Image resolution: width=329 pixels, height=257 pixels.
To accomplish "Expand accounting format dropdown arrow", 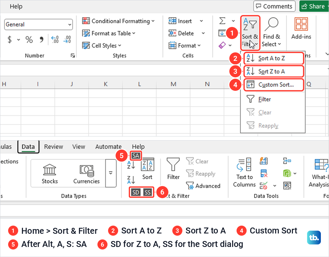I will click(x=18, y=40).
